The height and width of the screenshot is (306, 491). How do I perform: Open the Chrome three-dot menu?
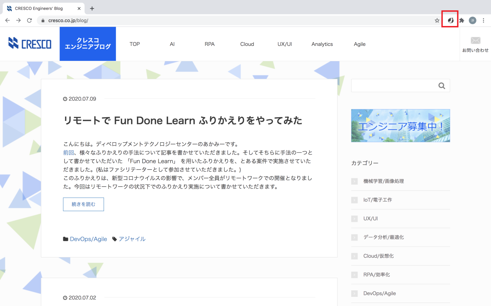484,20
